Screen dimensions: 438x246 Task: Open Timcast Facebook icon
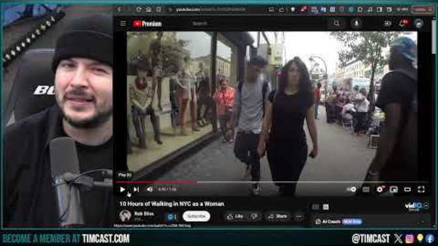point(430,239)
